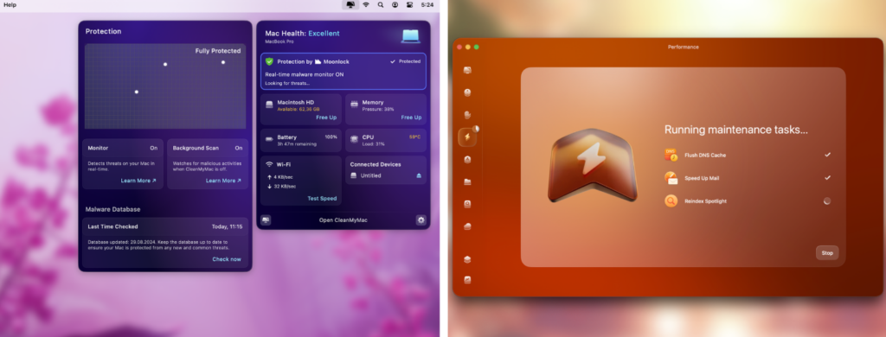886x337 pixels.
Task: Open the Wi-Fi status menu bar item
Action: point(366,4)
